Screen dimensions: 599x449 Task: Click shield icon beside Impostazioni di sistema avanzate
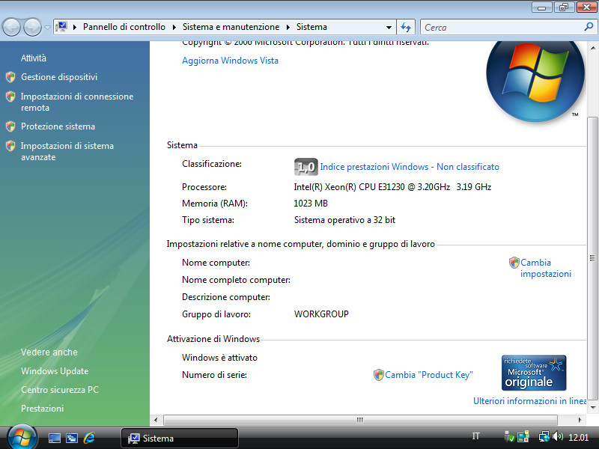pos(10,146)
